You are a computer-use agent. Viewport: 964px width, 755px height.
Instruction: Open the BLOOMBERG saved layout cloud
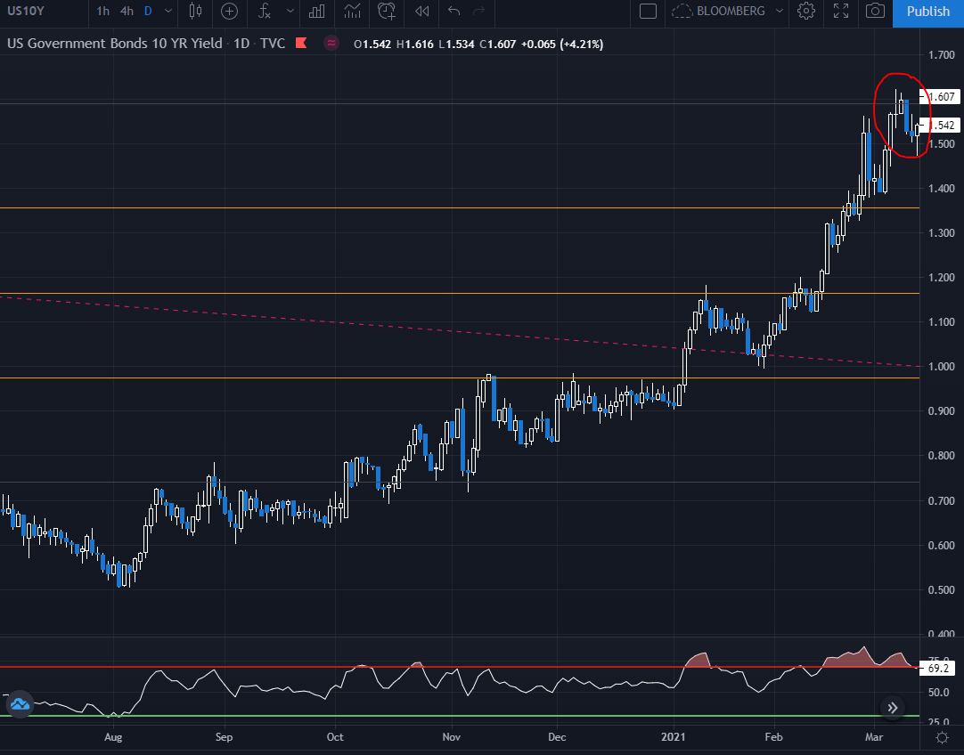pos(718,11)
